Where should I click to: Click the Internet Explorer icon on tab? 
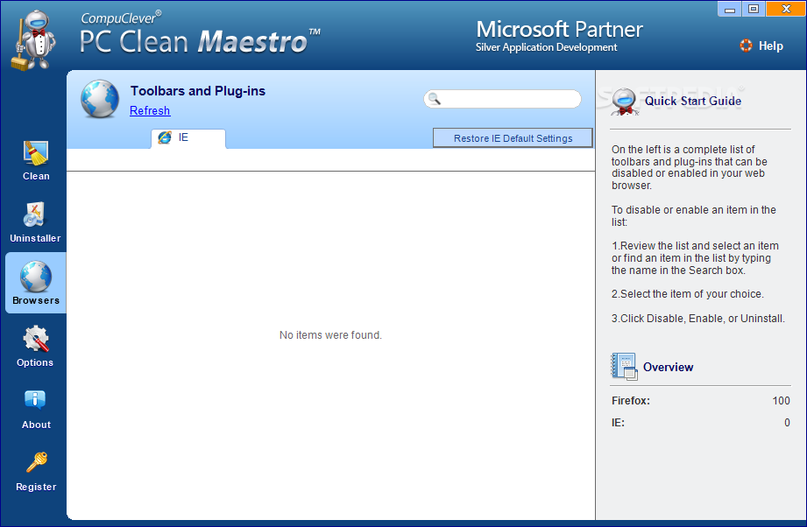165,137
